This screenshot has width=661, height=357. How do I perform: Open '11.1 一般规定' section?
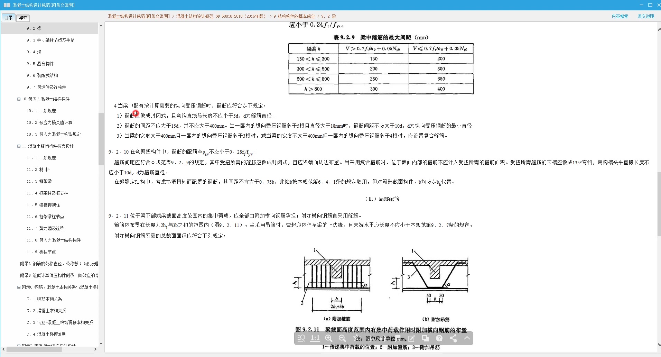[x=41, y=158]
